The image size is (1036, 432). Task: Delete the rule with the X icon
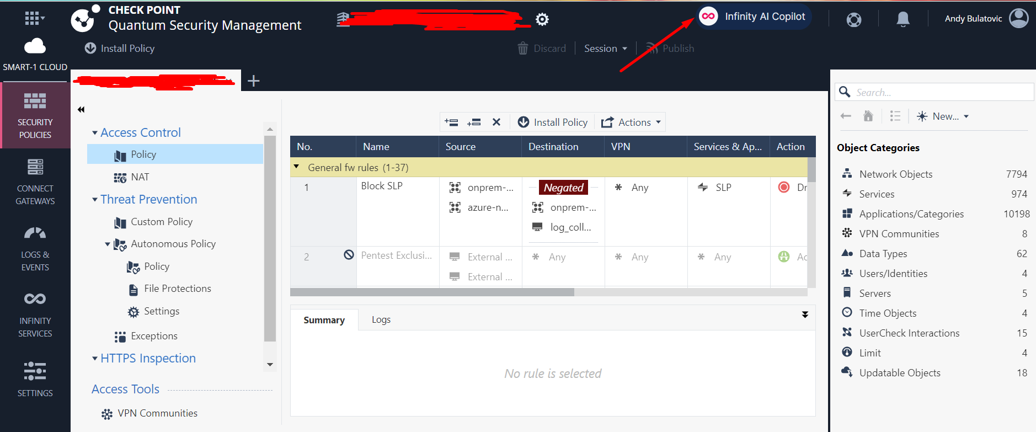[496, 122]
